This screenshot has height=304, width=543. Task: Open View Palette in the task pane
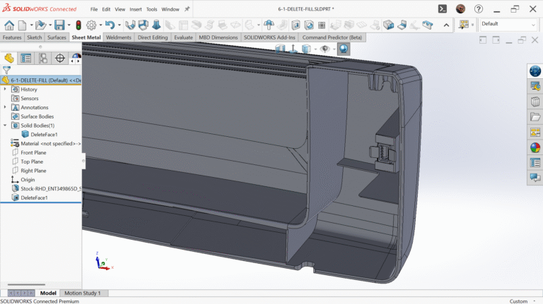(x=535, y=132)
